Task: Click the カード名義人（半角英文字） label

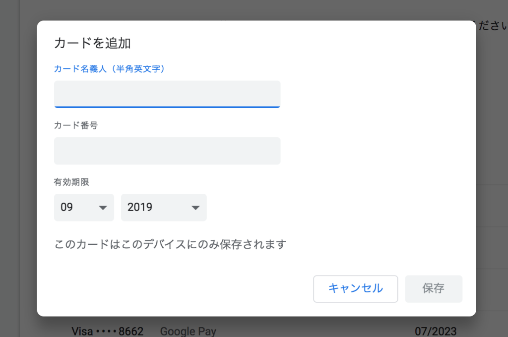Action: pos(109,69)
